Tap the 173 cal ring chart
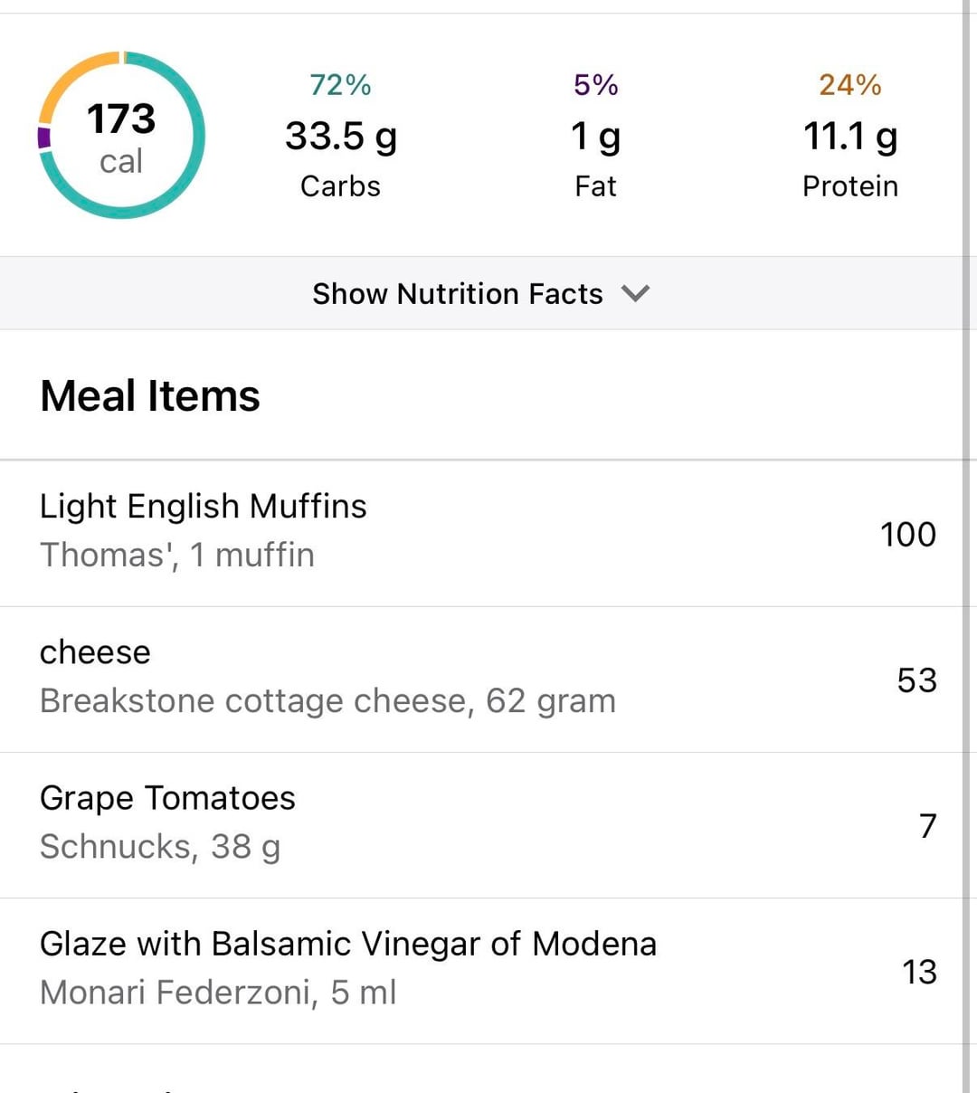 (x=121, y=136)
